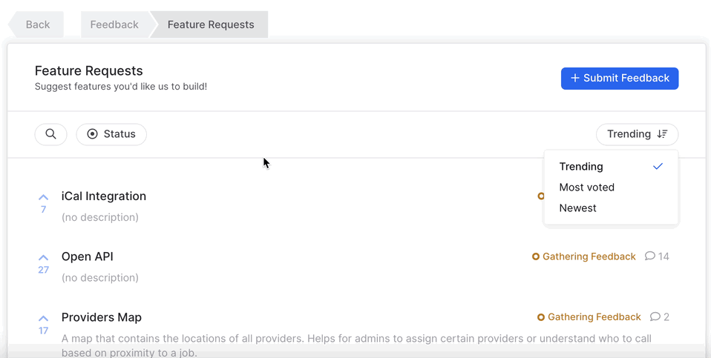
Task: Open comments on Providers Map request
Action: pos(659,317)
